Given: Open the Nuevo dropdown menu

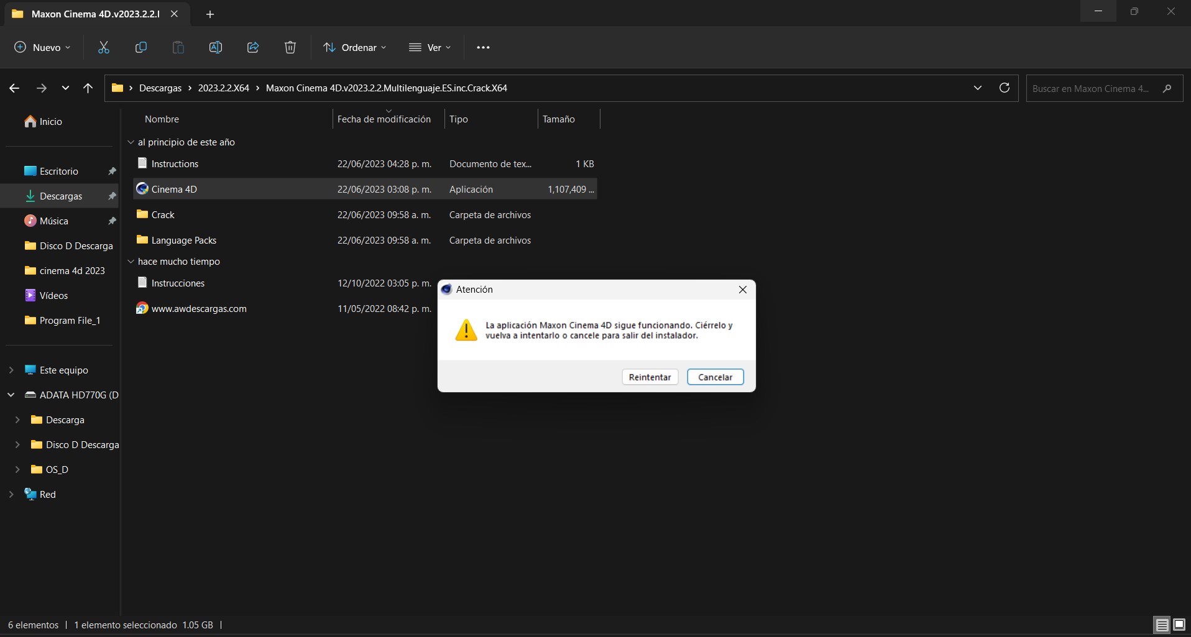Looking at the screenshot, I should (x=42, y=47).
